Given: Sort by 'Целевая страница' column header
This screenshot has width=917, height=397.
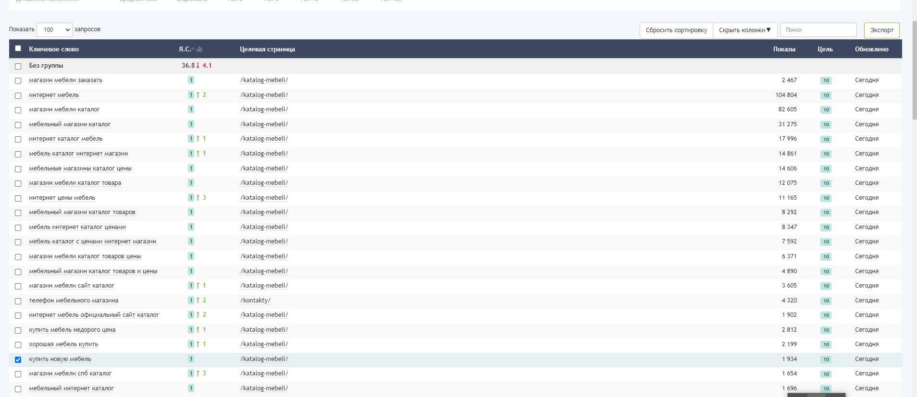Looking at the screenshot, I should [267, 49].
